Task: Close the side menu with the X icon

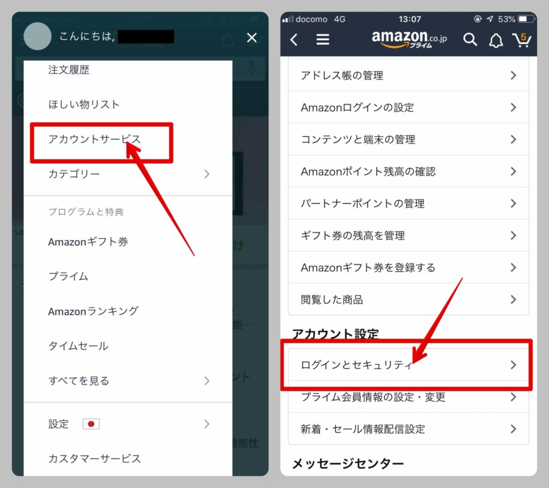Action: pyautogui.click(x=252, y=38)
